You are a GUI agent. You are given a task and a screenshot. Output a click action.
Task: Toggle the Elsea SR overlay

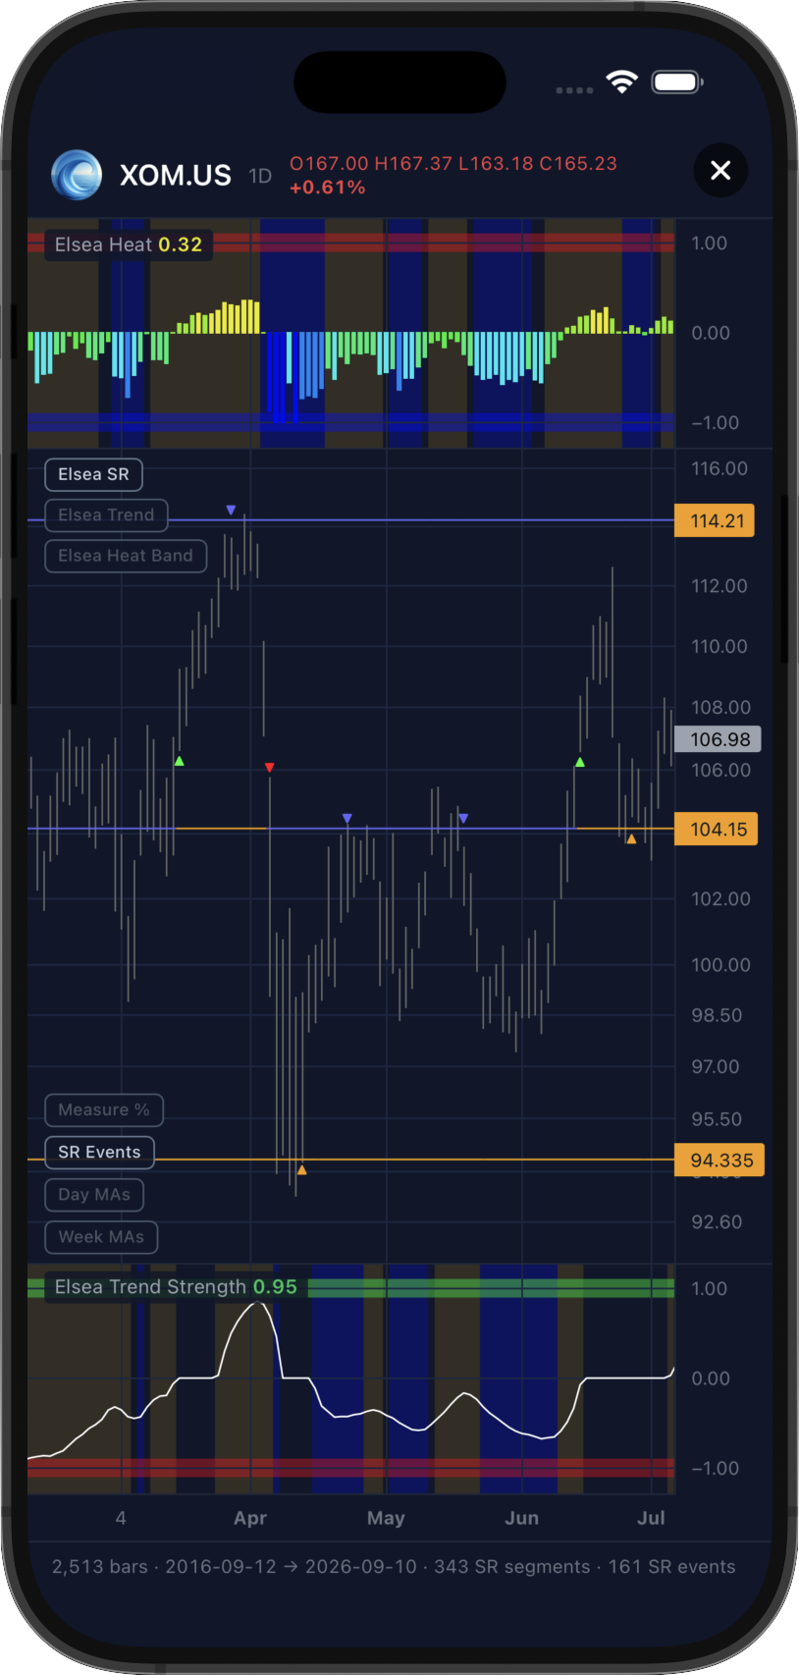point(93,474)
